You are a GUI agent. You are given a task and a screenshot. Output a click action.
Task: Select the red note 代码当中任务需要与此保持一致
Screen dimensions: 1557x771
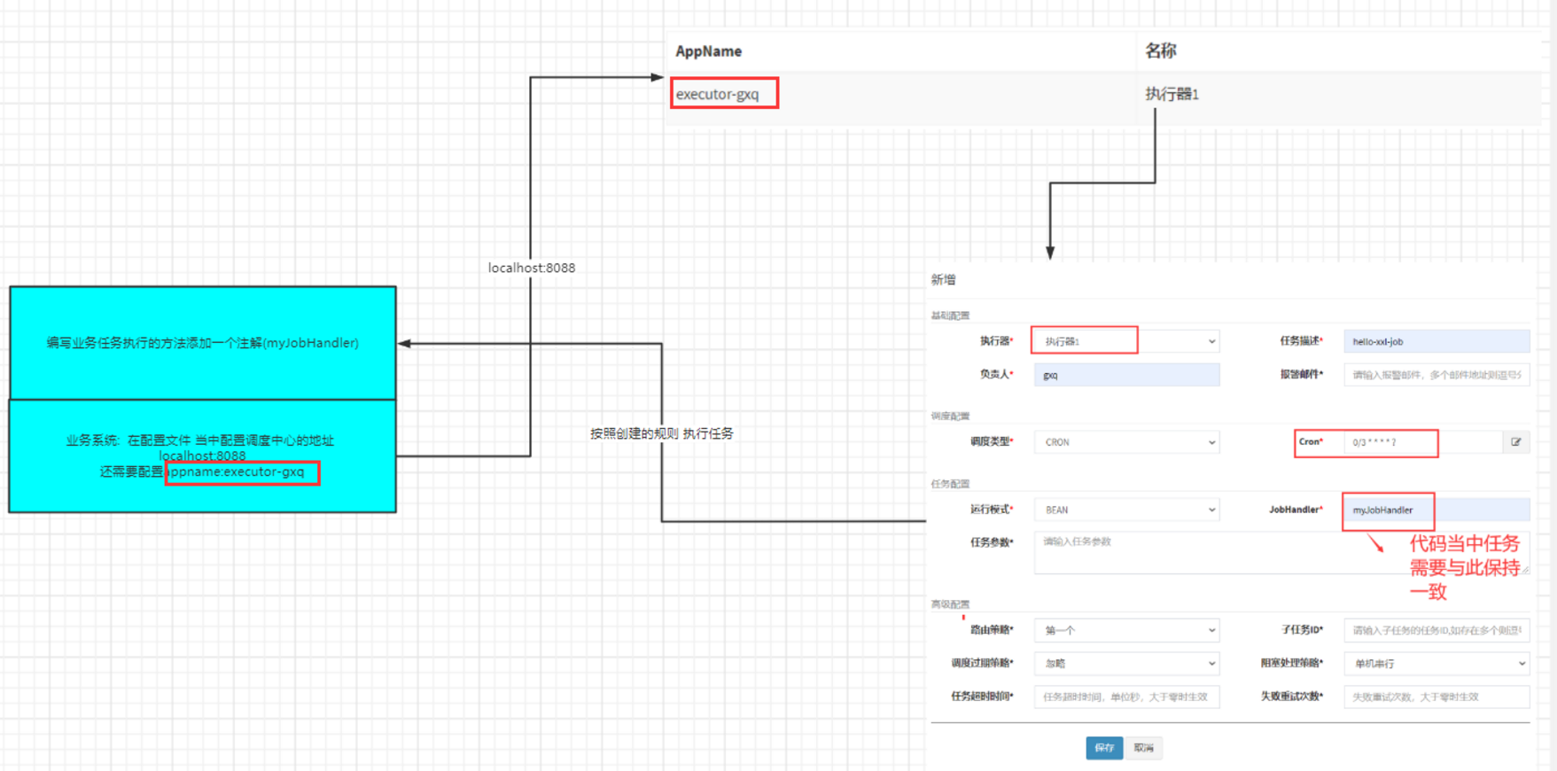(x=1464, y=567)
